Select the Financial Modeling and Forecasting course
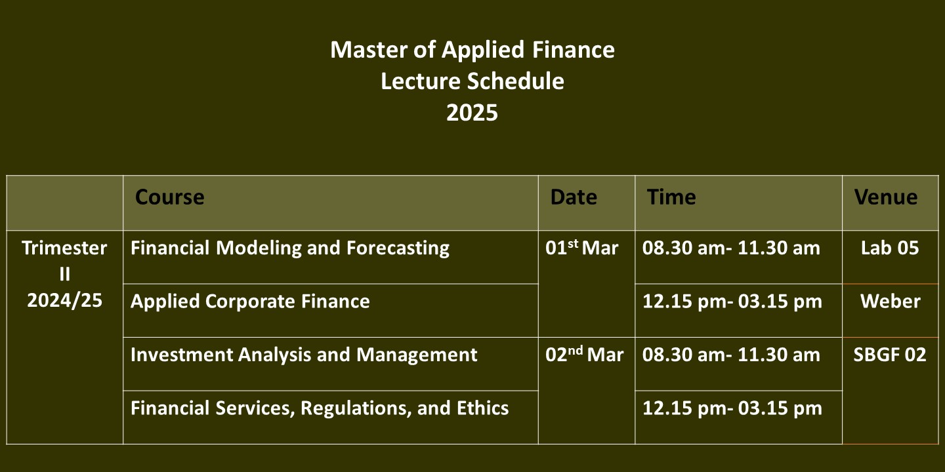The height and width of the screenshot is (472, 945). pyautogui.click(x=290, y=248)
